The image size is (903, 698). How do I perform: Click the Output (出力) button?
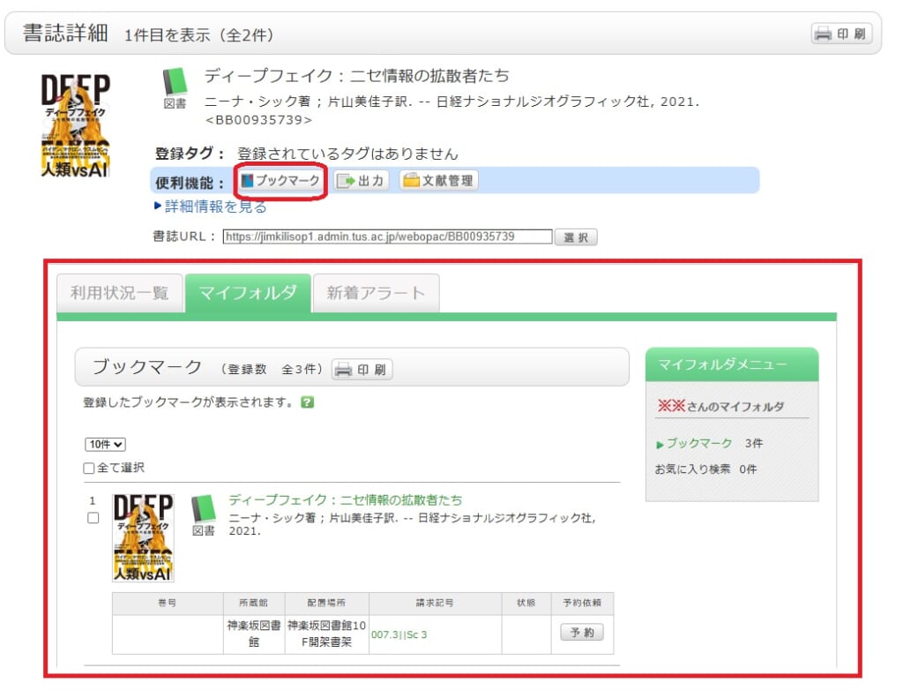point(362,180)
